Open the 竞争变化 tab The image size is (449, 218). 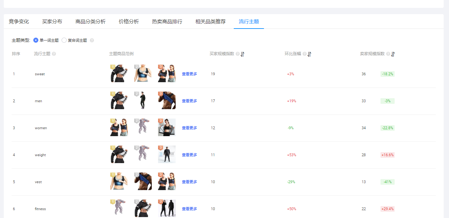click(x=19, y=21)
